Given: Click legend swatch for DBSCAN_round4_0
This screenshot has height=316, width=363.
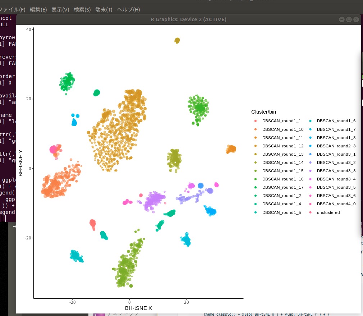Looking at the screenshot, I should [x=310, y=204].
